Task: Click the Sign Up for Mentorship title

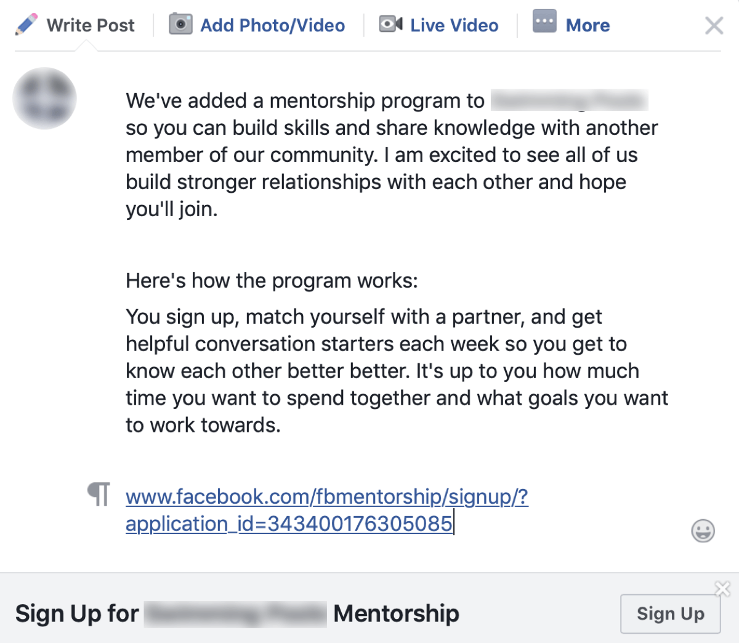Action: pos(237,613)
